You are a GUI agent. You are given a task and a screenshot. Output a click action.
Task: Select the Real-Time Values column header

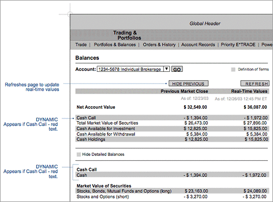click(249, 91)
